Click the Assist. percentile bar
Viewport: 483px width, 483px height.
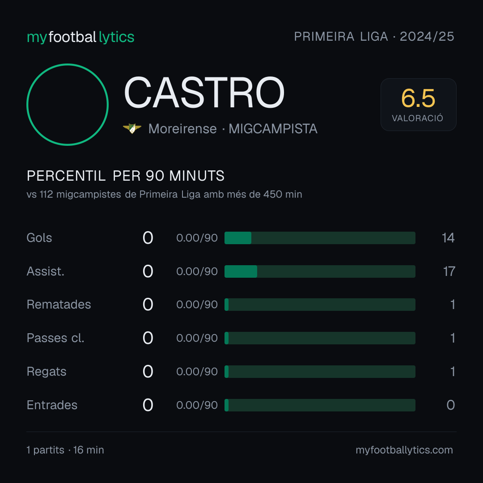(x=320, y=271)
